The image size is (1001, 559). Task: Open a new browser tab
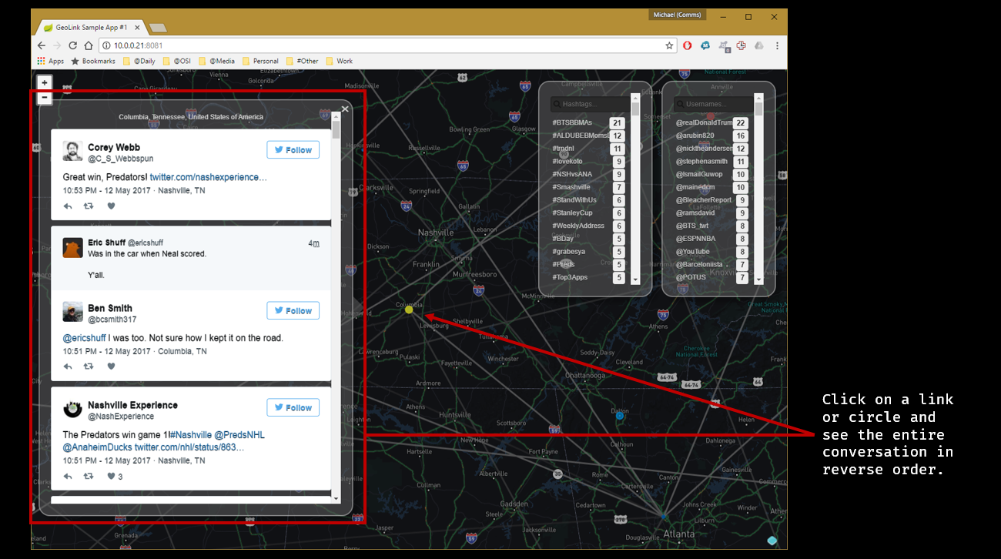tap(158, 28)
